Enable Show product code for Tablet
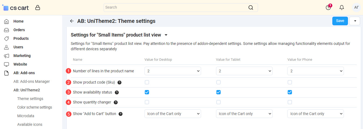The width and height of the screenshot is (363, 129). pyautogui.click(x=218, y=82)
